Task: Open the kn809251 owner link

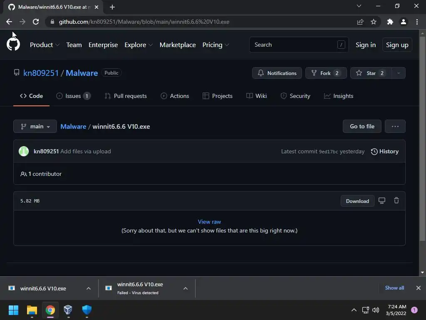Action: point(41,73)
